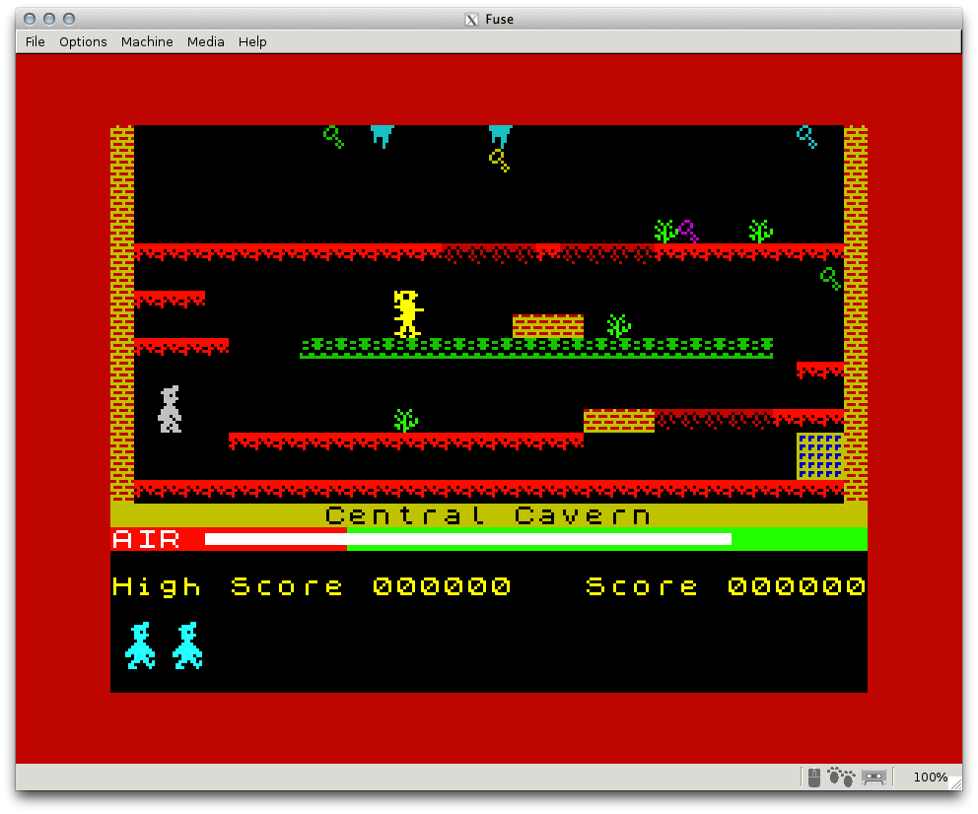Open the Options menu

[x=83, y=42]
